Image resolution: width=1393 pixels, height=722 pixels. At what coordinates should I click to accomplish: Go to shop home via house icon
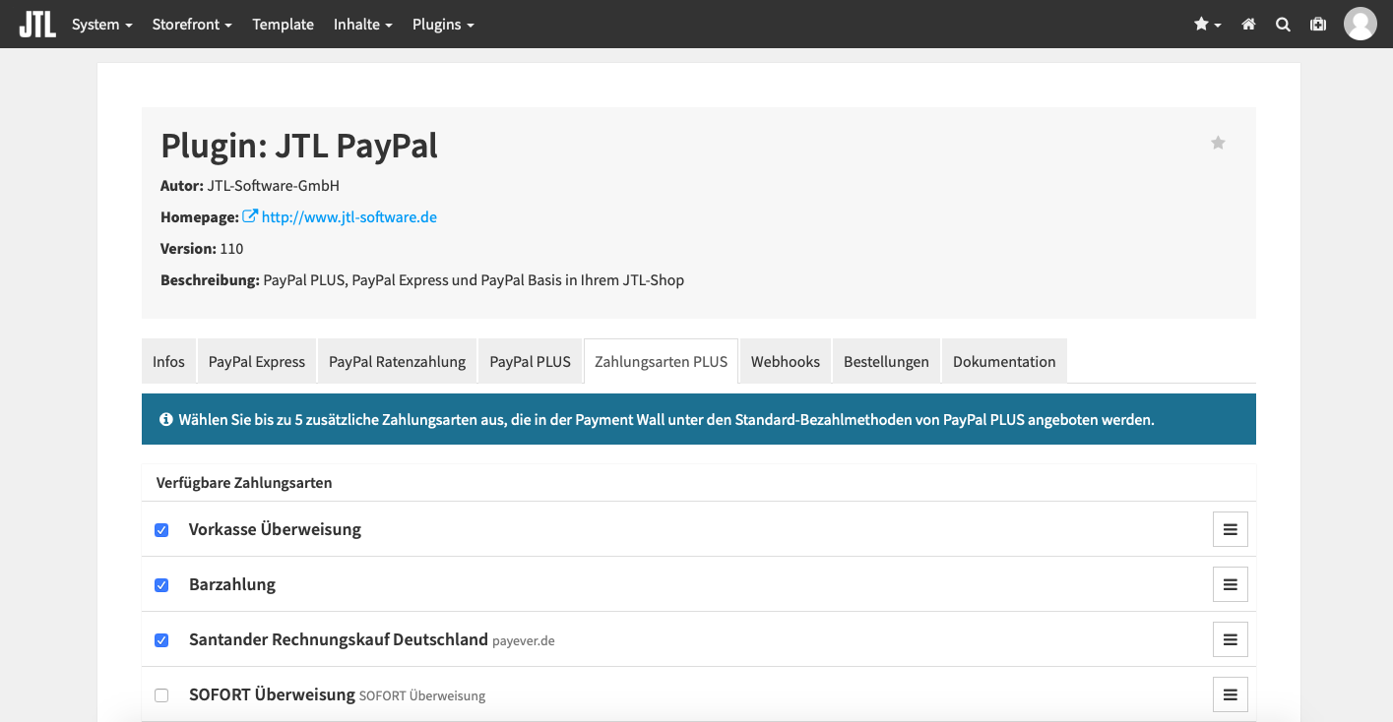tap(1248, 25)
